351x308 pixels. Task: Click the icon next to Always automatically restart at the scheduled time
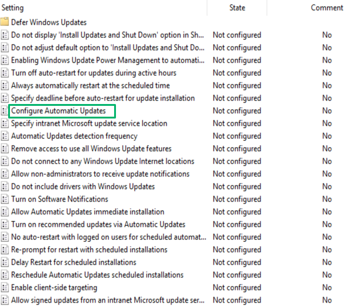[5, 85]
